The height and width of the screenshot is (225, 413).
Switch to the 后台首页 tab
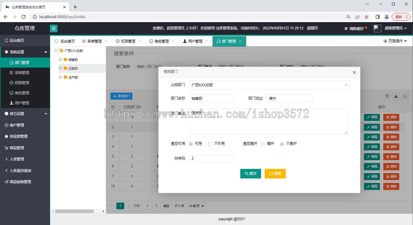(x=65, y=41)
